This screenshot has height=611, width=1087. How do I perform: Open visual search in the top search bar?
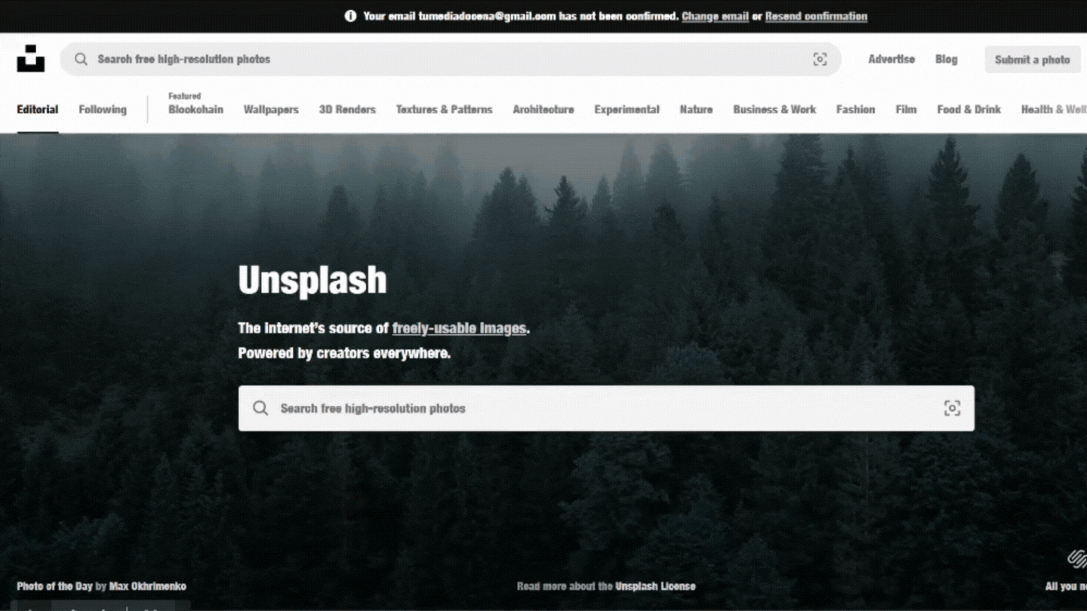[x=820, y=59]
